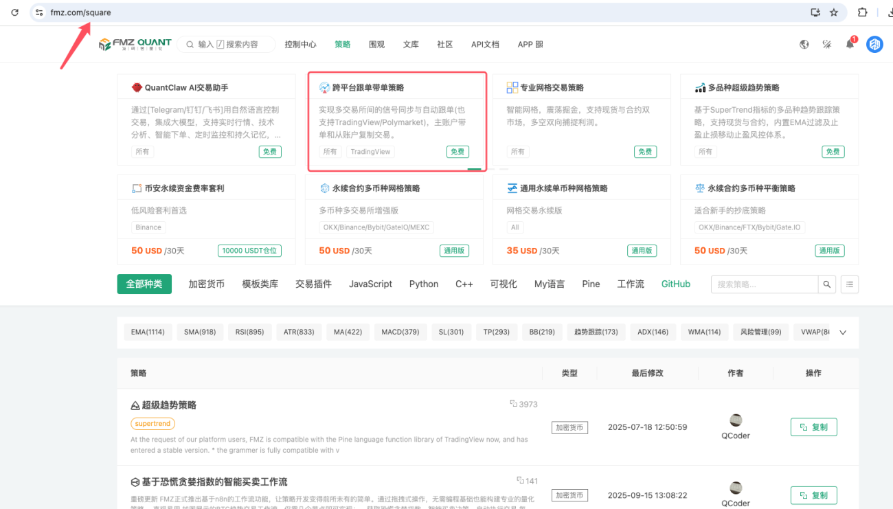Click the 跨平台跟单带单策略 card icon

tap(324, 87)
